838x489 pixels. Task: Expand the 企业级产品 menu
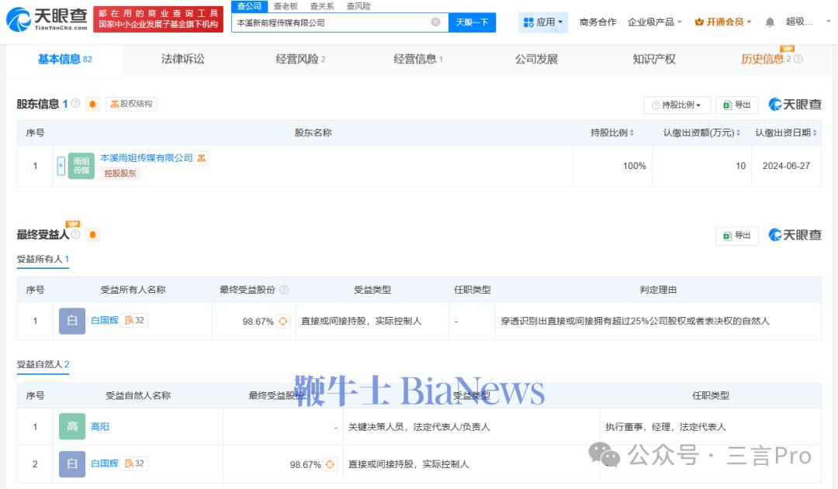point(655,22)
